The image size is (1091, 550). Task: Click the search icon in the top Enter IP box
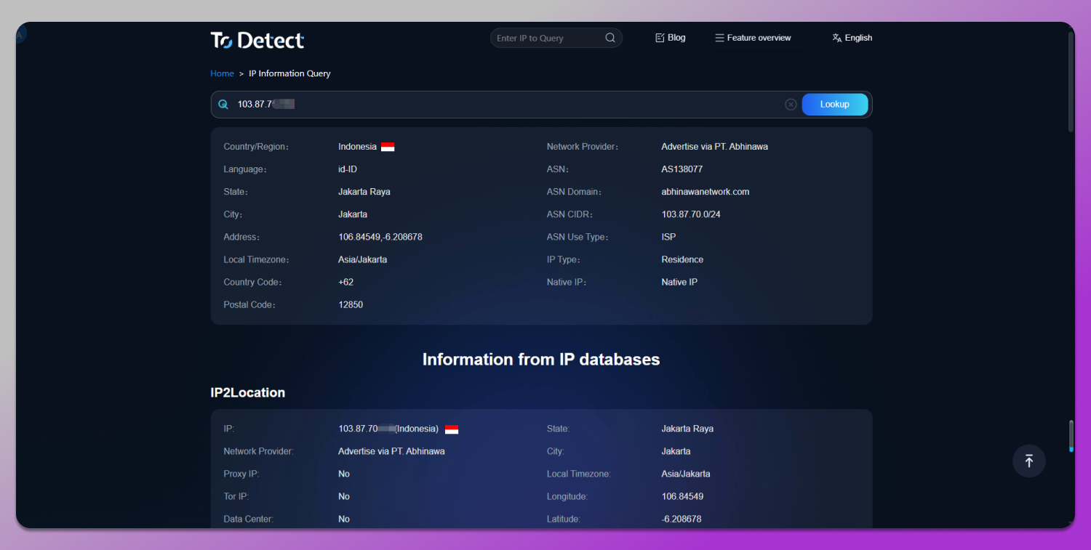tap(610, 37)
